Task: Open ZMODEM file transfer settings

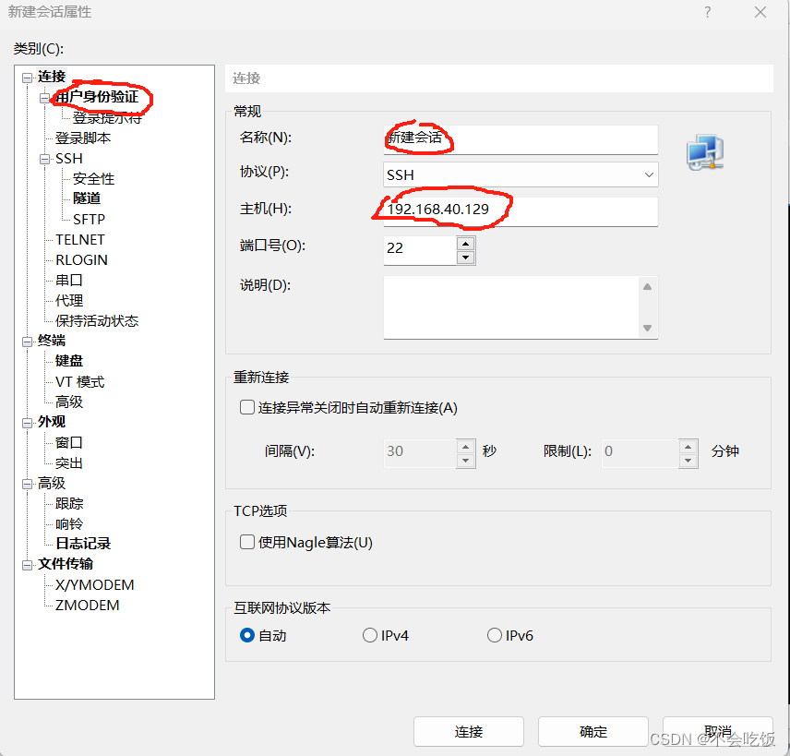Action: pyautogui.click(x=88, y=605)
